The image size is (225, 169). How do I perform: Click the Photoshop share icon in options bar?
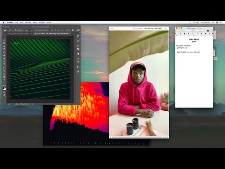pos(78,30)
